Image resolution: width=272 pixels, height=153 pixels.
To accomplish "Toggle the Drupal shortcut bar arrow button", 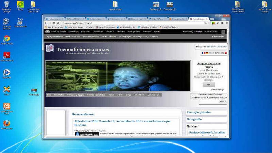I will 223,32.
